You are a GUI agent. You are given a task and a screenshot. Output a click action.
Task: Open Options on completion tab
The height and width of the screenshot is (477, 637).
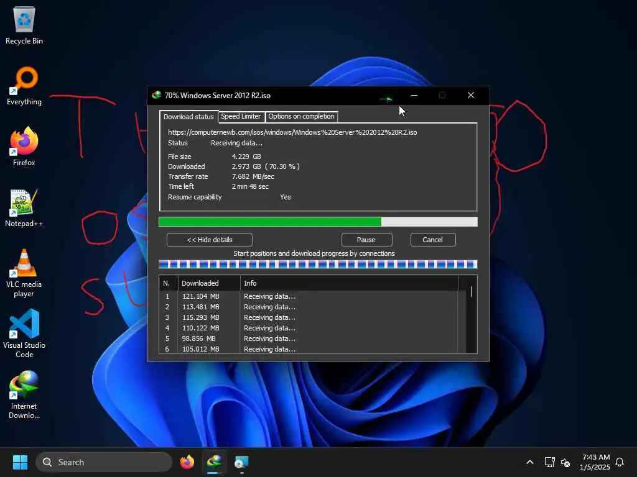(301, 116)
